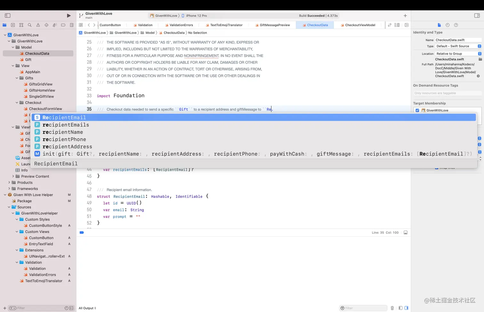Open the test navigator diamond icon
This screenshot has width=484, height=312.
pos(46,25)
